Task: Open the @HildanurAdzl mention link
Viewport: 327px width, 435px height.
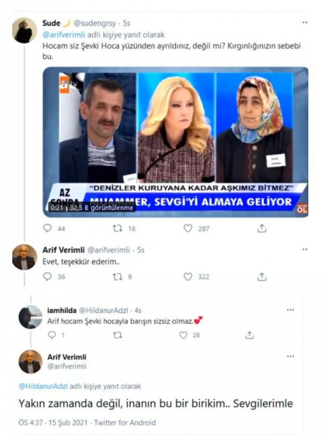Action: pyautogui.click(x=43, y=386)
